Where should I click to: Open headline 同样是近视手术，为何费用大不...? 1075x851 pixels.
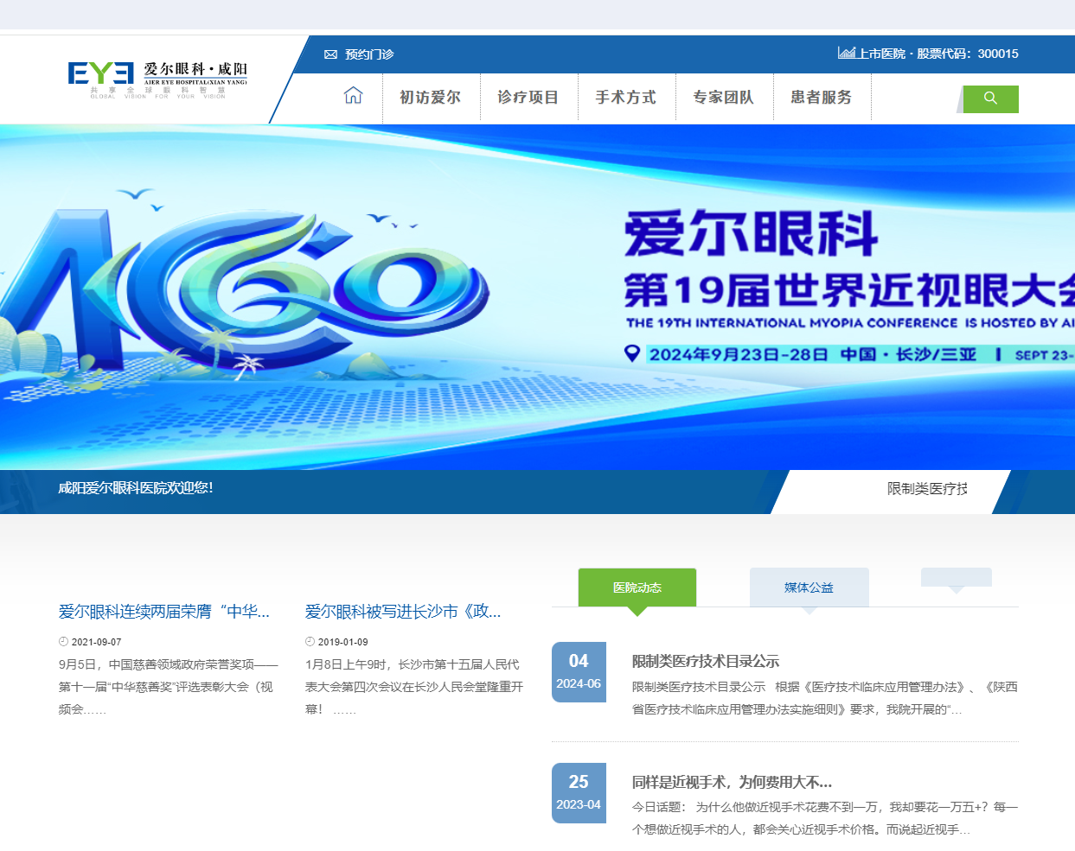(732, 782)
